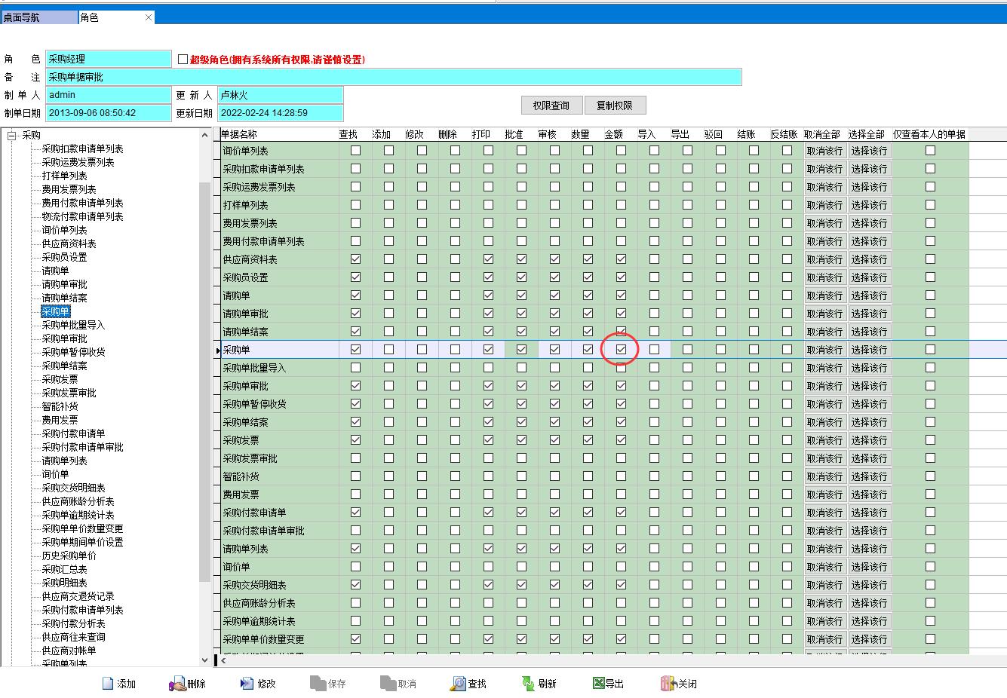Collapse the 采购 tree node

tap(12, 136)
